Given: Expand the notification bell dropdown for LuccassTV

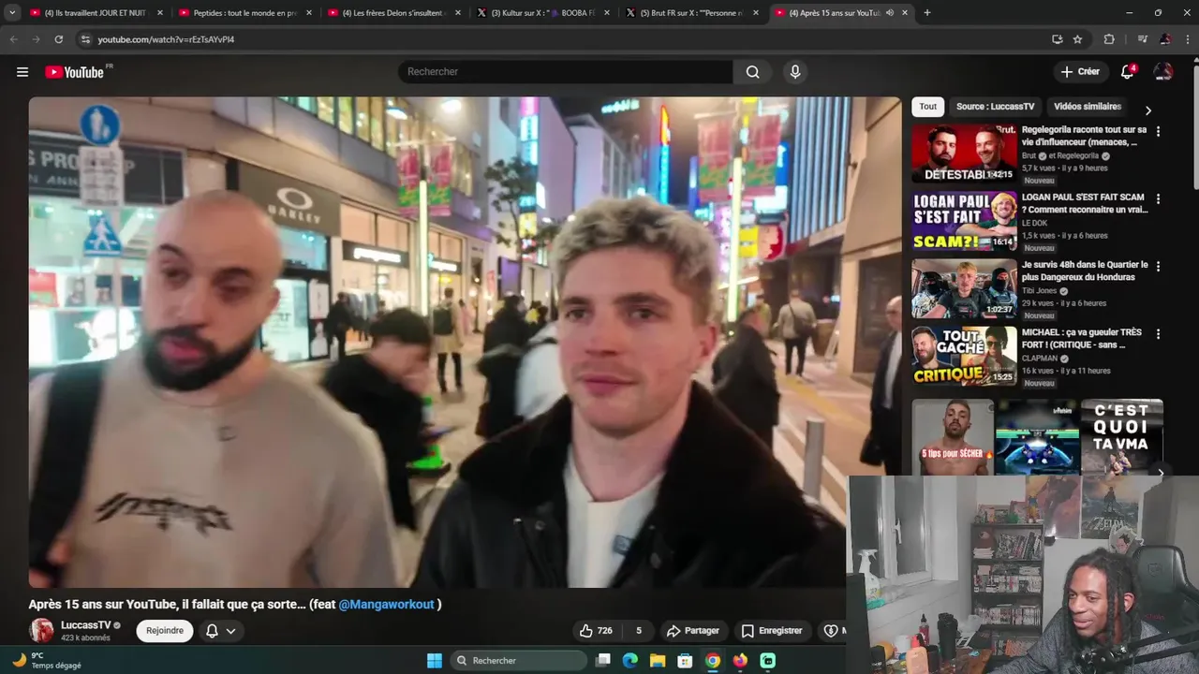Looking at the screenshot, I should (221, 631).
